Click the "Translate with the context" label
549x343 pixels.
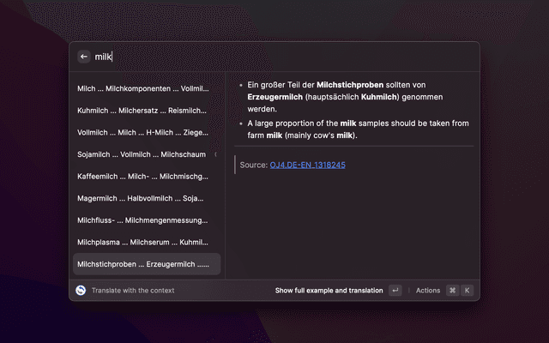pyautogui.click(x=133, y=291)
